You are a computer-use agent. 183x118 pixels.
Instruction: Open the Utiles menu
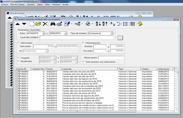(47, 4)
